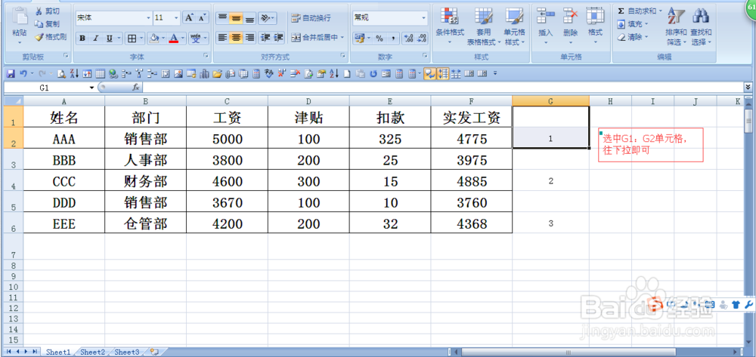Open Find and Select (查找和选择)
Image resolution: width=756 pixels, height=357 pixels.
[x=701, y=26]
